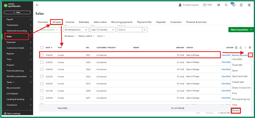
Task: Open the notifications bell icon
Action: (234, 5)
